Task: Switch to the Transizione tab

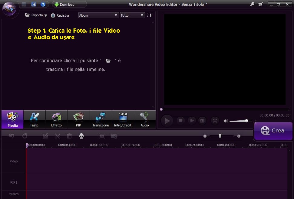Action: [101, 119]
